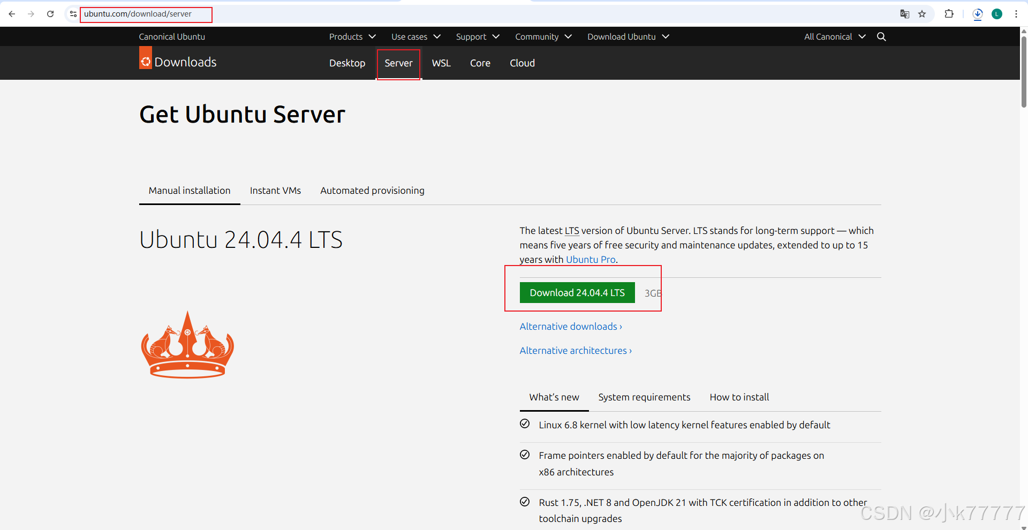Expand the Support menu
This screenshot has height=530, width=1028.
[478, 36]
